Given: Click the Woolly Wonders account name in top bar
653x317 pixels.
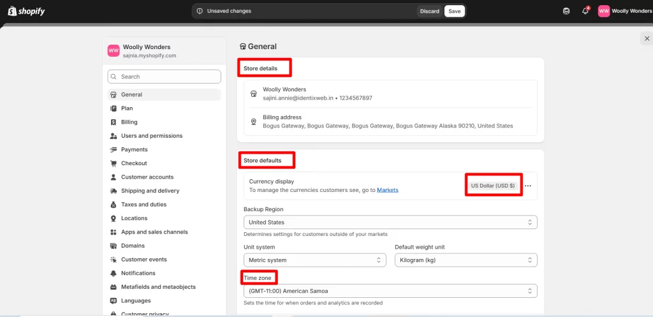Looking at the screenshot, I should pyautogui.click(x=632, y=11).
